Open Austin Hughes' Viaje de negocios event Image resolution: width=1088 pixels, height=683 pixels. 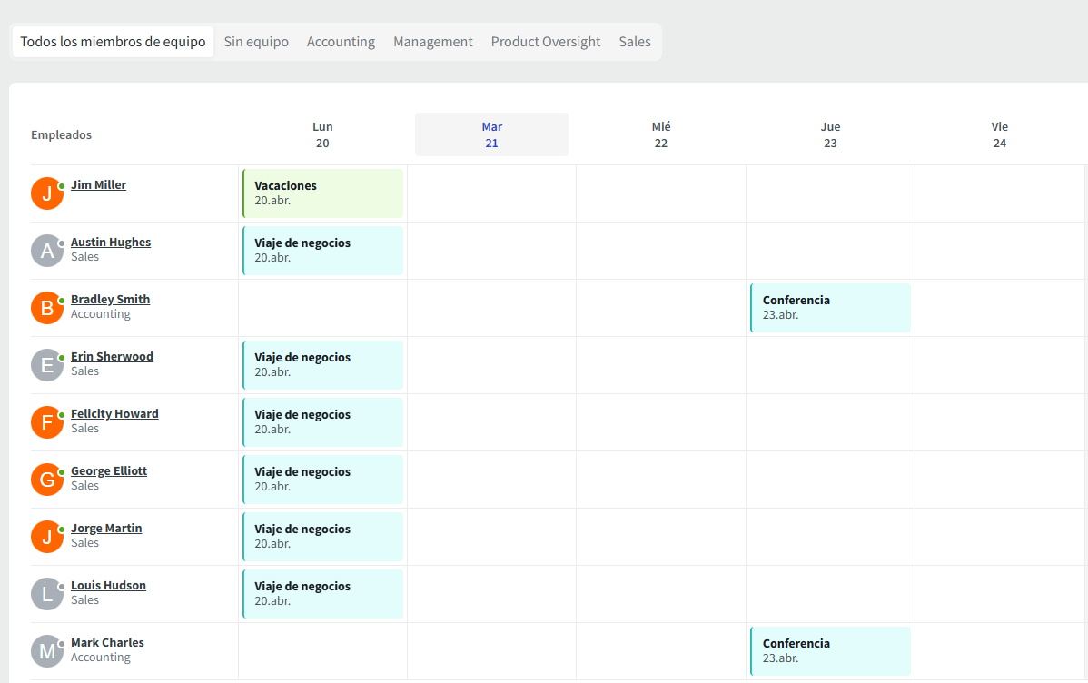(322, 251)
